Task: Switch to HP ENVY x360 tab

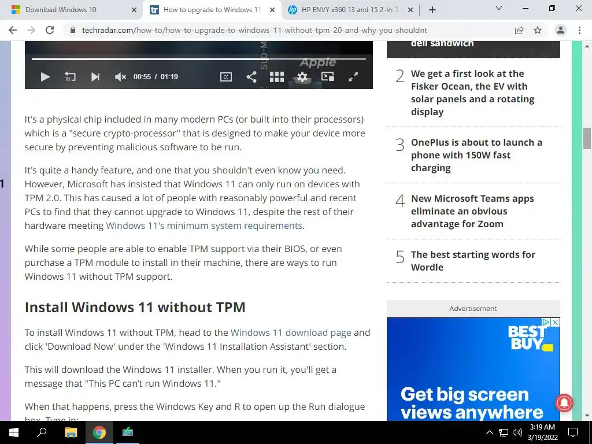Action: [x=343, y=10]
